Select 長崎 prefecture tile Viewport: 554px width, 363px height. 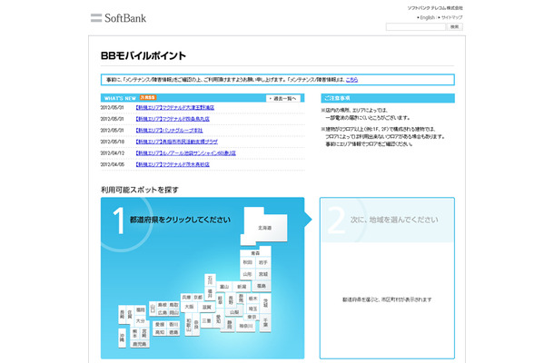pos(123,314)
